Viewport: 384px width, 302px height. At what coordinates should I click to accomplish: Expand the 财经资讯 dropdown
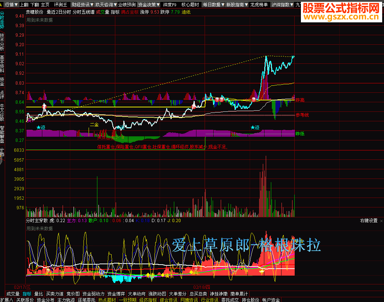(x=82, y=5)
